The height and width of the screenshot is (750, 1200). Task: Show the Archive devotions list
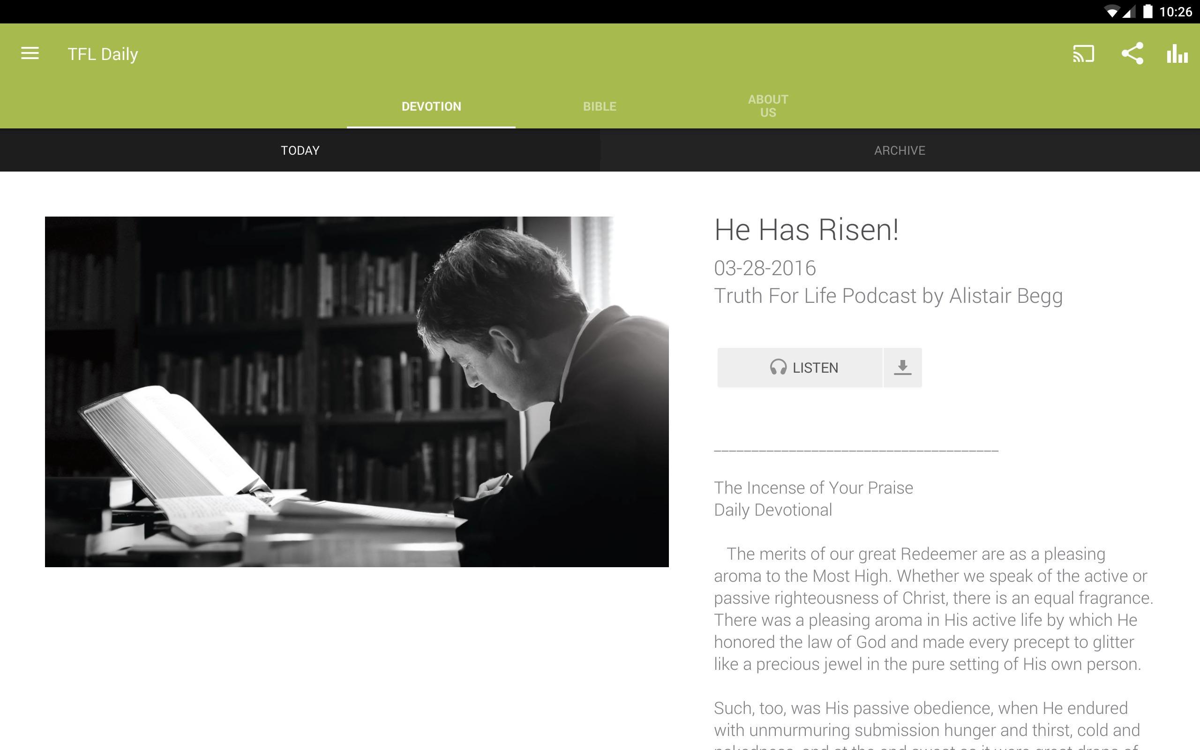pyautogui.click(x=900, y=150)
